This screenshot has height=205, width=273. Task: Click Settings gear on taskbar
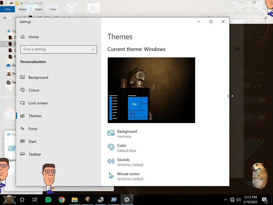[127, 200]
